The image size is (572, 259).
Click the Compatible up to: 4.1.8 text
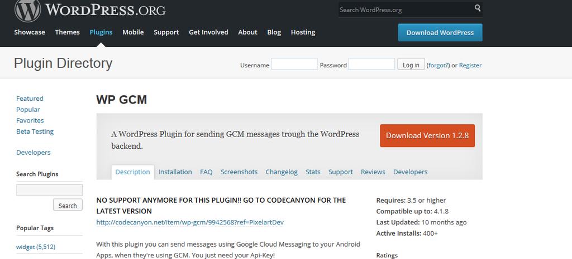[412, 211]
